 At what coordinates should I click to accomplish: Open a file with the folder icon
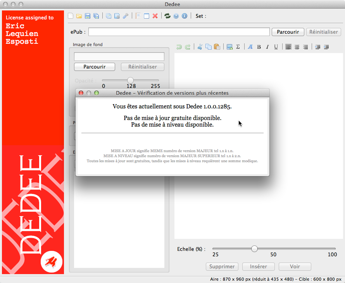(79, 16)
